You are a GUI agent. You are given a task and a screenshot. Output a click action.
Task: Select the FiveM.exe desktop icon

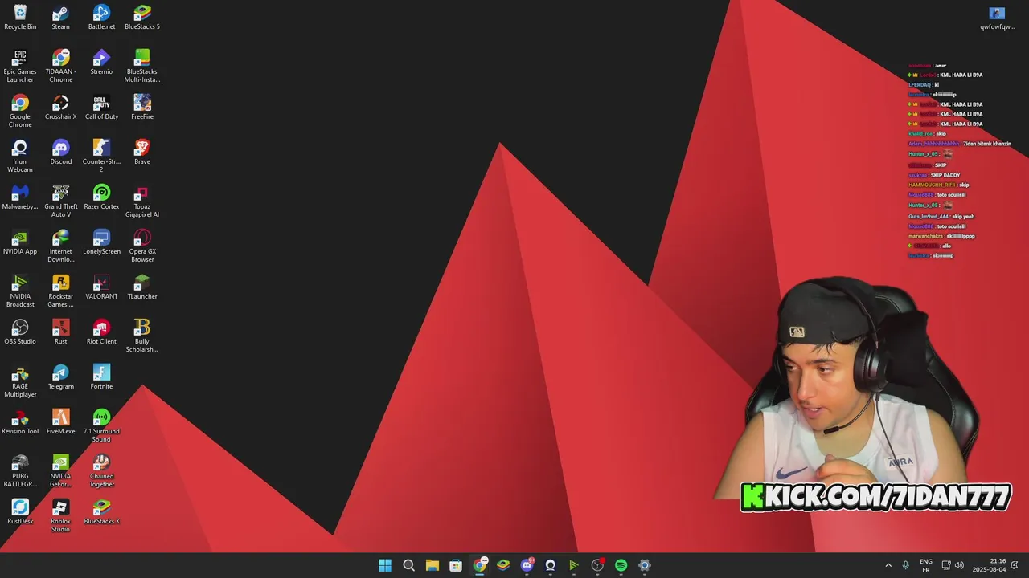[x=61, y=422]
